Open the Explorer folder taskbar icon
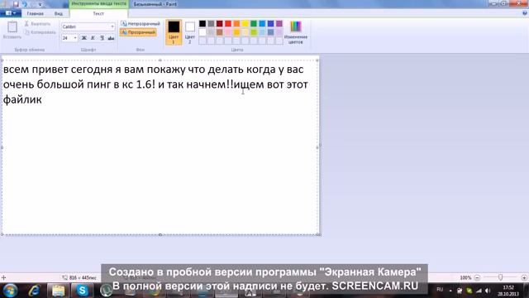The width and height of the screenshot is (529, 298). [59, 291]
